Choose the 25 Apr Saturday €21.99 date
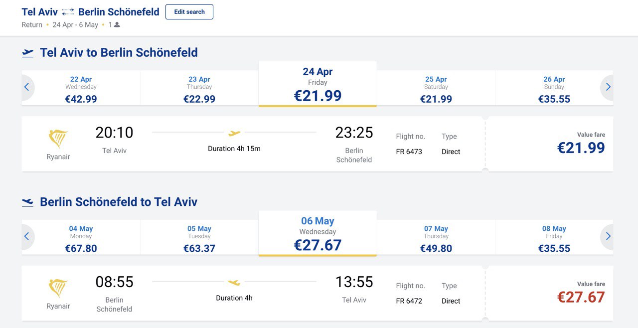638x328 pixels. [x=436, y=88]
